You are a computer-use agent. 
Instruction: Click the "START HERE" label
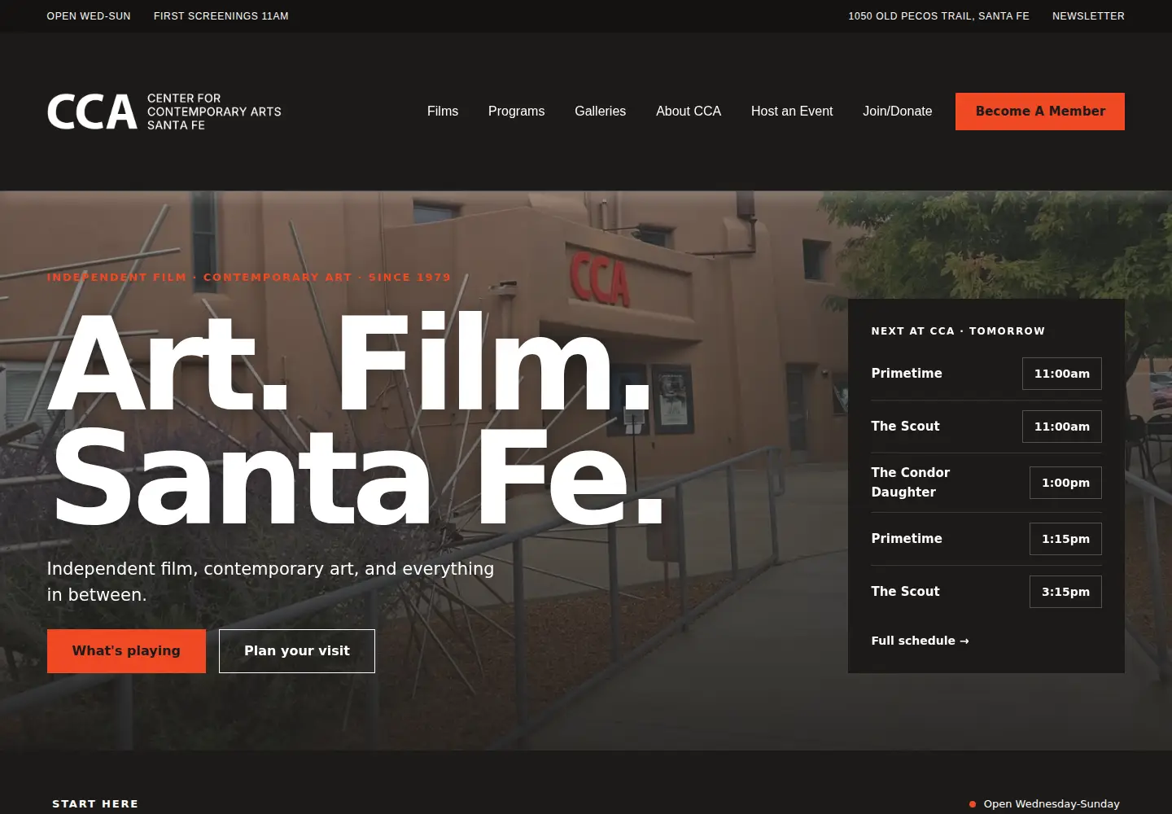click(95, 804)
